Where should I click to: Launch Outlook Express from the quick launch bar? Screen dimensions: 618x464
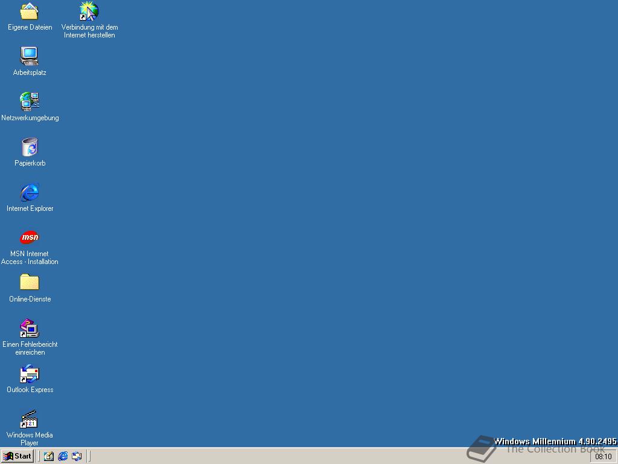click(x=77, y=457)
